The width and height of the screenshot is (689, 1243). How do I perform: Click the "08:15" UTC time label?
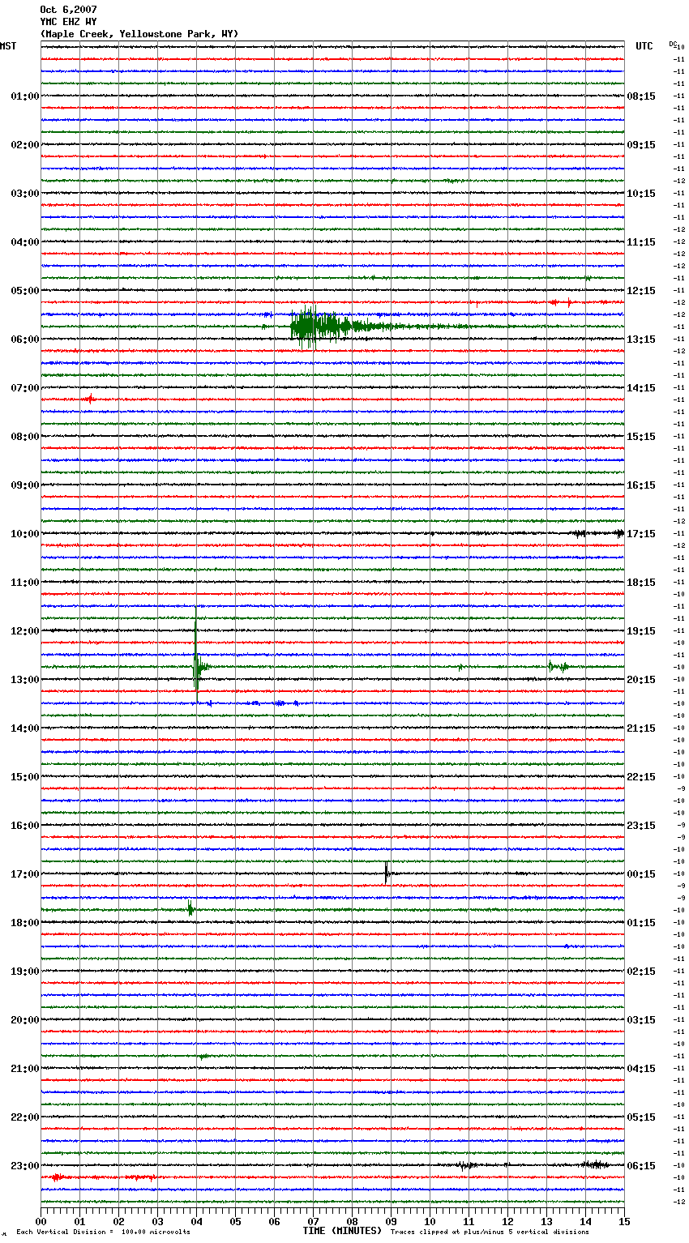pos(641,96)
